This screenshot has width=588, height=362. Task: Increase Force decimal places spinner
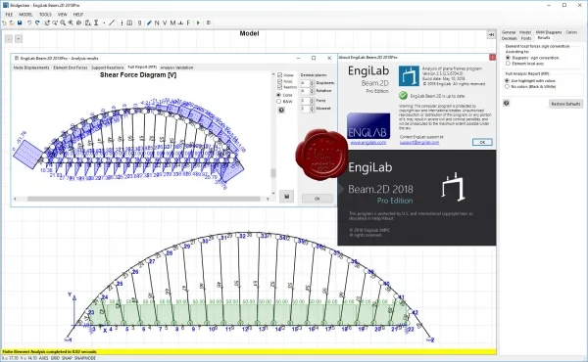point(312,99)
